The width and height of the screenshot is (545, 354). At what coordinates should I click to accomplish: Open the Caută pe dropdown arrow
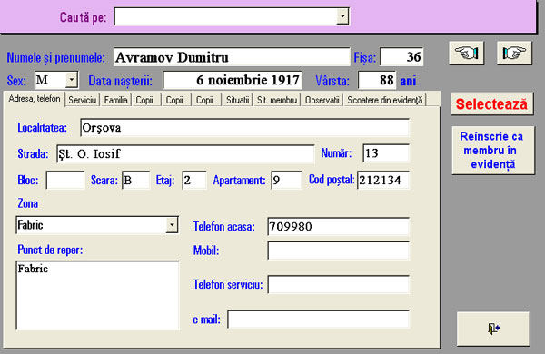(342, 16)
